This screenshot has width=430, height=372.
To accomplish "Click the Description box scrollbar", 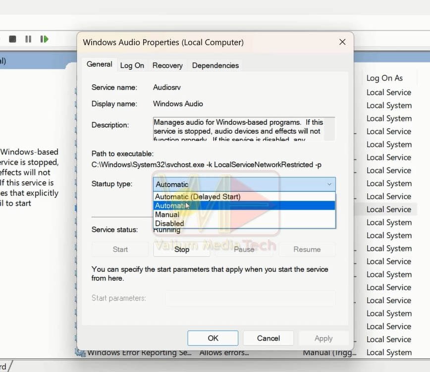I will pos(329,129).
